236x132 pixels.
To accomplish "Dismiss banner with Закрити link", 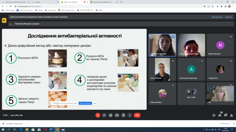I will (x=229, y=17).
